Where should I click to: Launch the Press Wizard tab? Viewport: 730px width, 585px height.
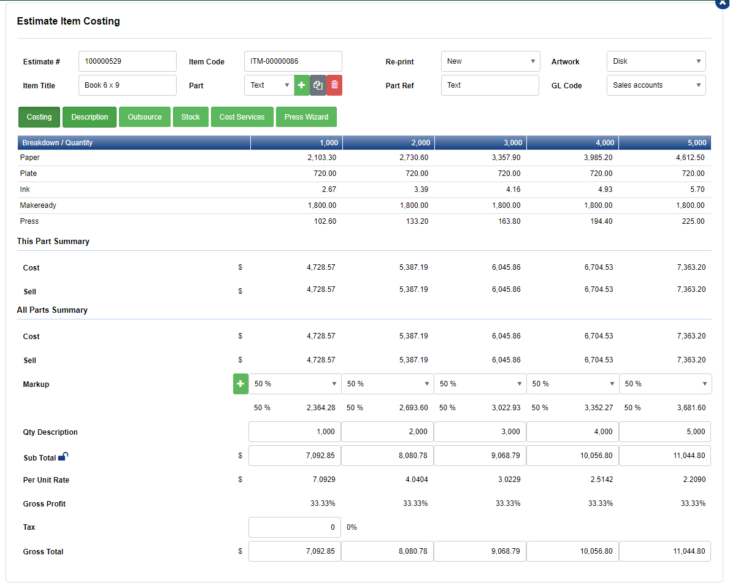[x=306, y=117]
